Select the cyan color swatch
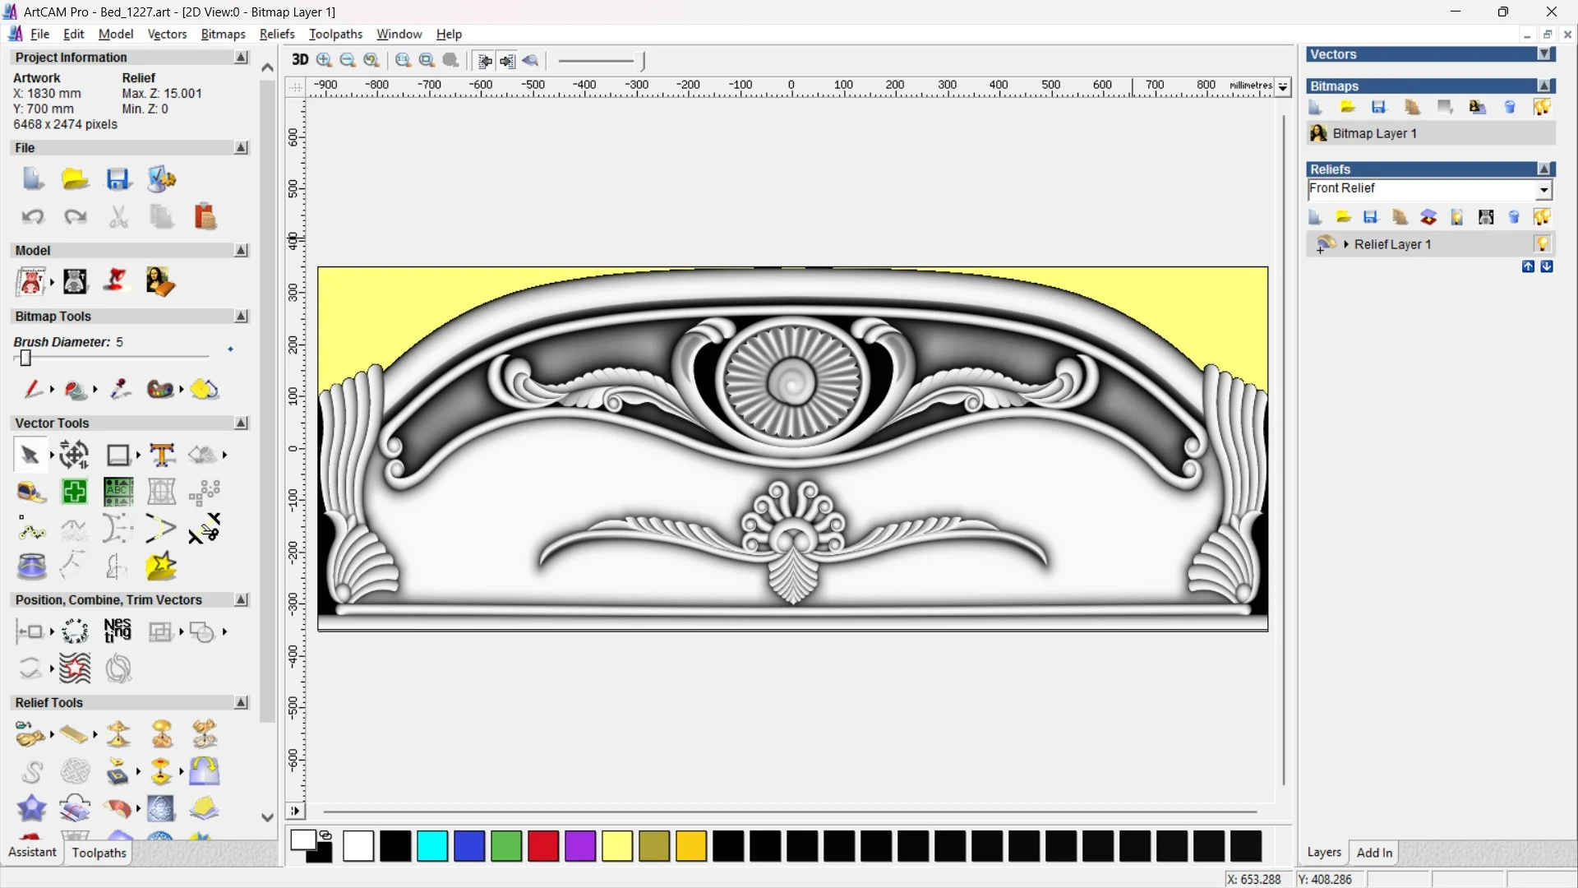This screenshot has height=888, width=1578. click(x=431, y=846)
